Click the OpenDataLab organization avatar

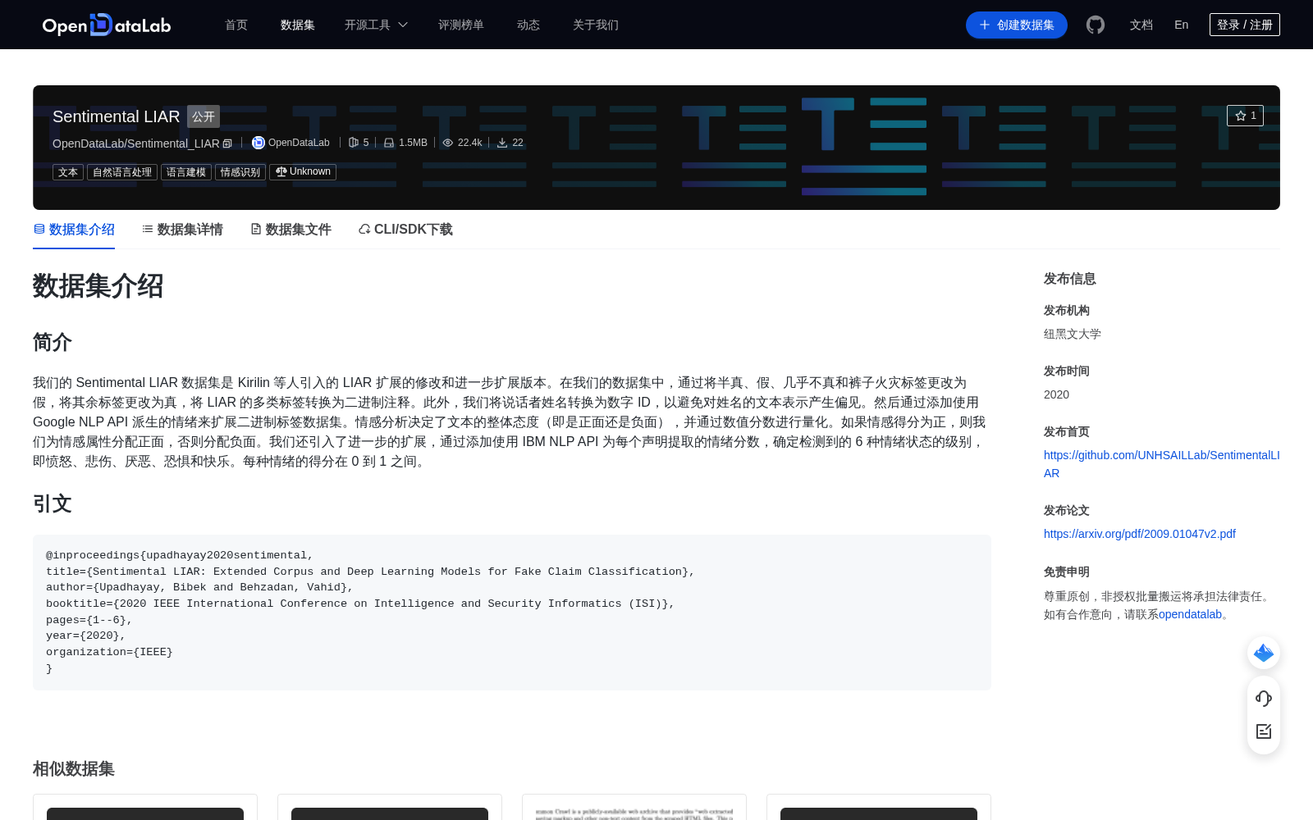(258, 143)
